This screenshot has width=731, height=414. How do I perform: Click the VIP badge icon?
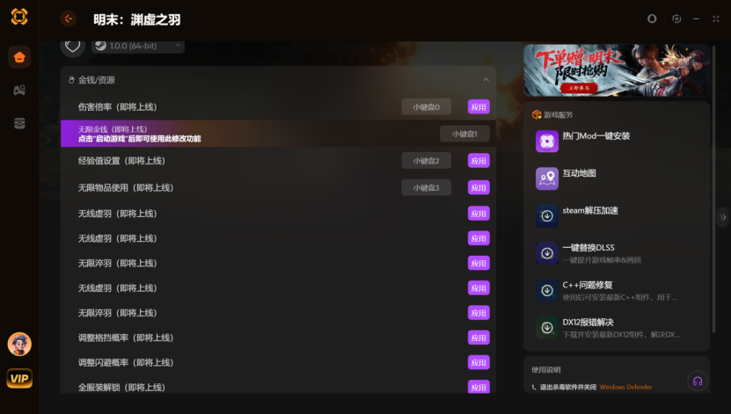pos(19,378)
